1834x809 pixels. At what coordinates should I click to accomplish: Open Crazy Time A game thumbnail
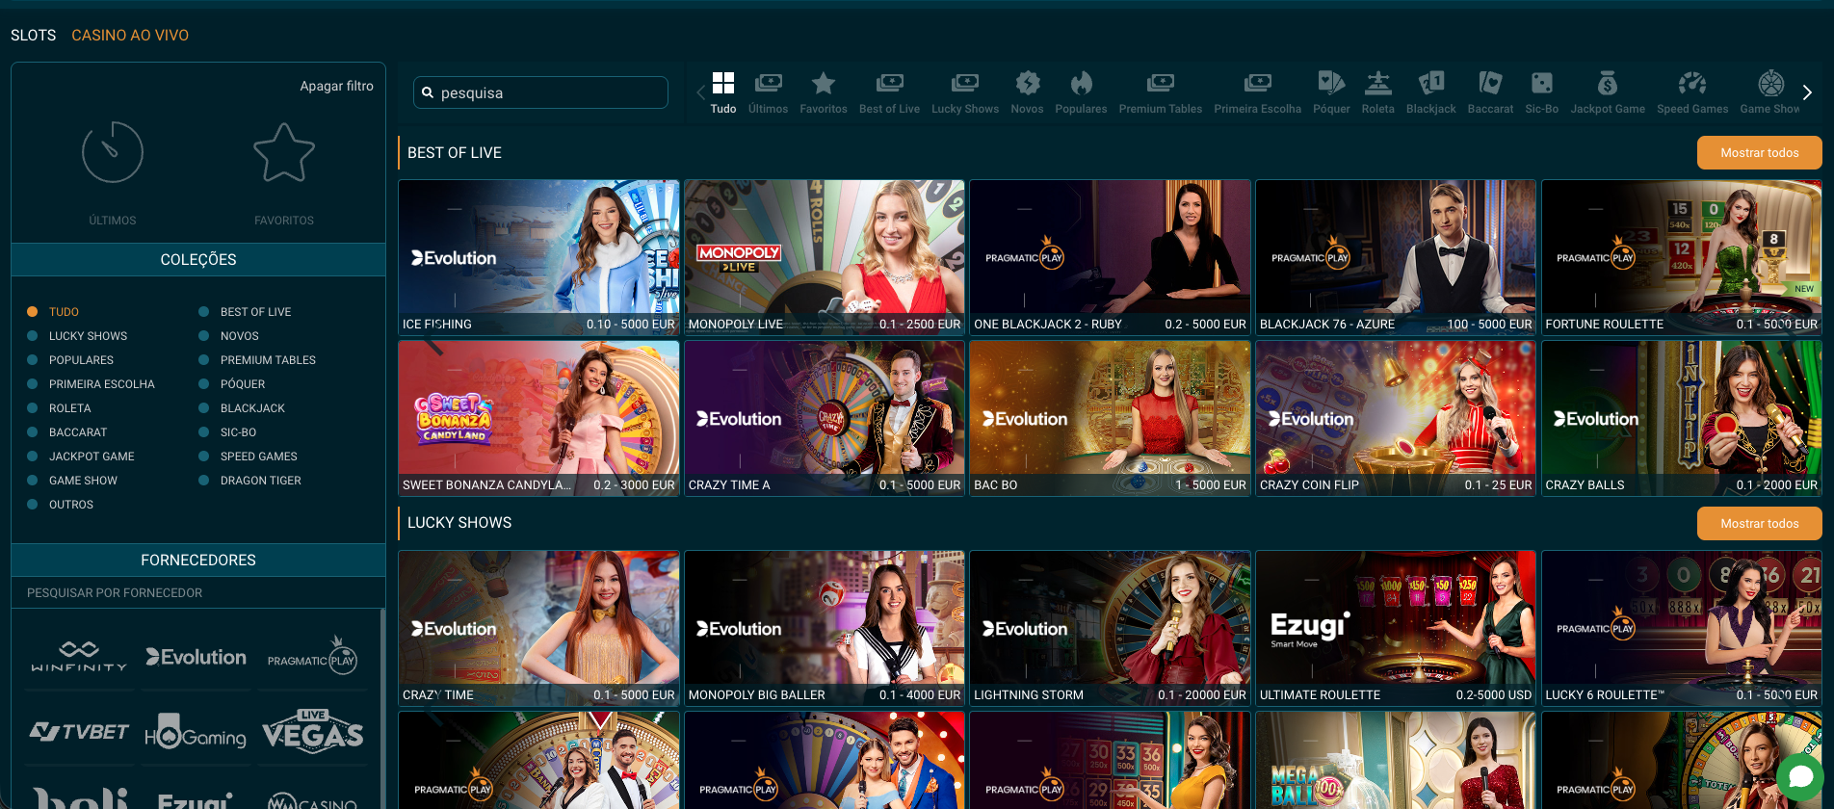825,418
